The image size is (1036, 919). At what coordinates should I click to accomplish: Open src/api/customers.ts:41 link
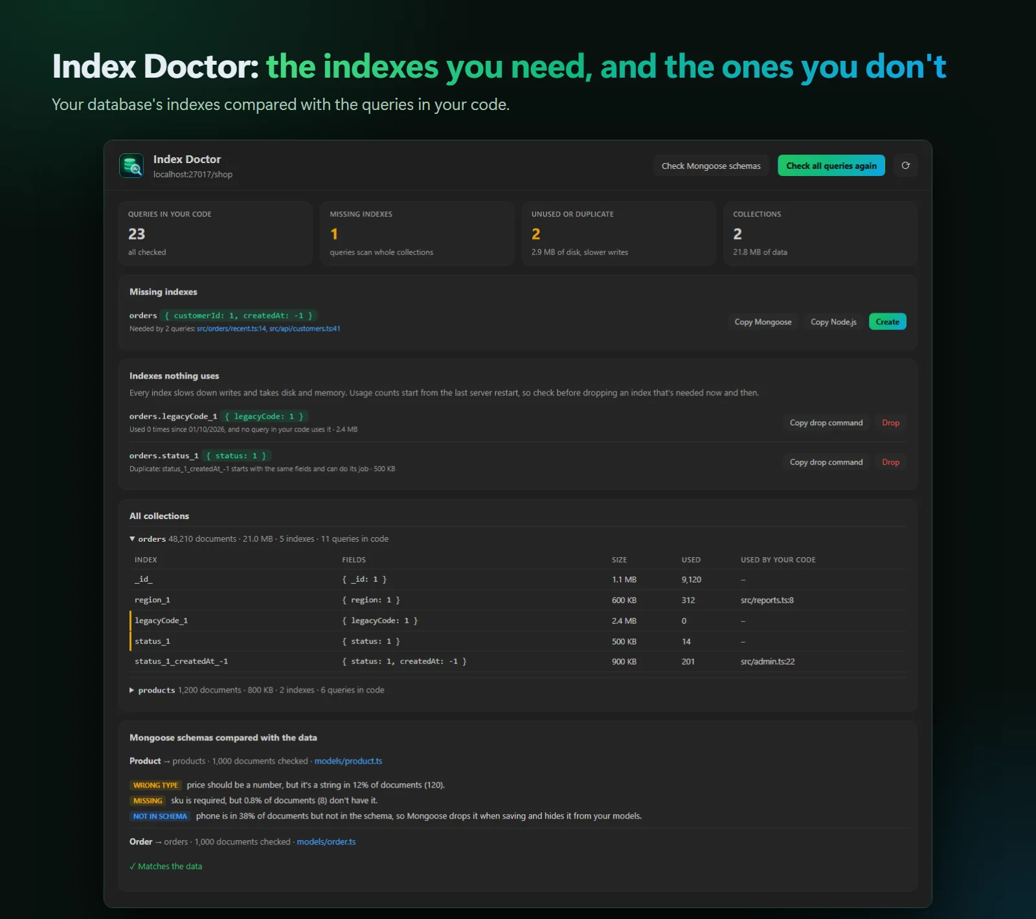pos(304,329)
